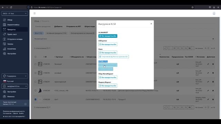The height and width of the screenshot is (124, 221).
Task: Edit the Продукт1 row with pencil
Action: [208, 100]
